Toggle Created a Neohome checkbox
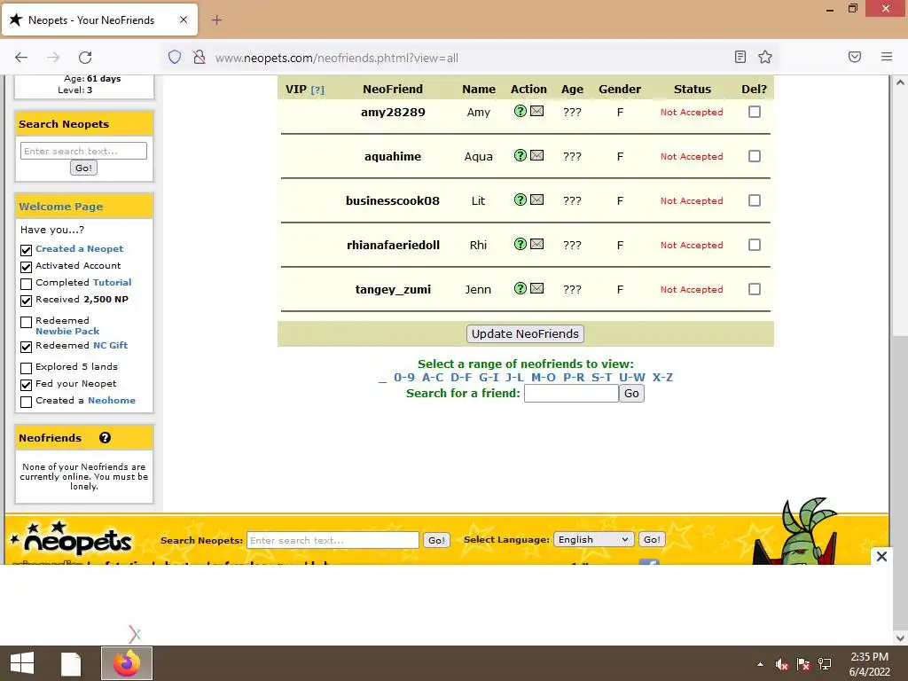The height and width of the screenshot is (681, 908). [26, 402]
